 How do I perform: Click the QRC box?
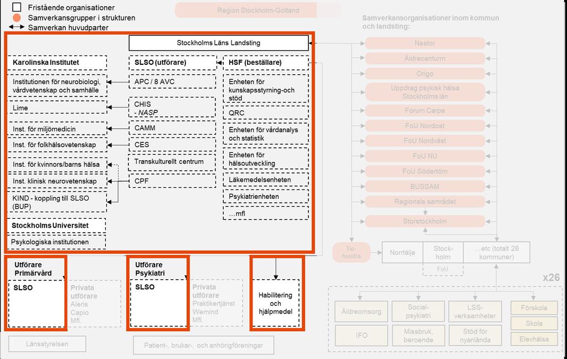(x=266, y=112)
